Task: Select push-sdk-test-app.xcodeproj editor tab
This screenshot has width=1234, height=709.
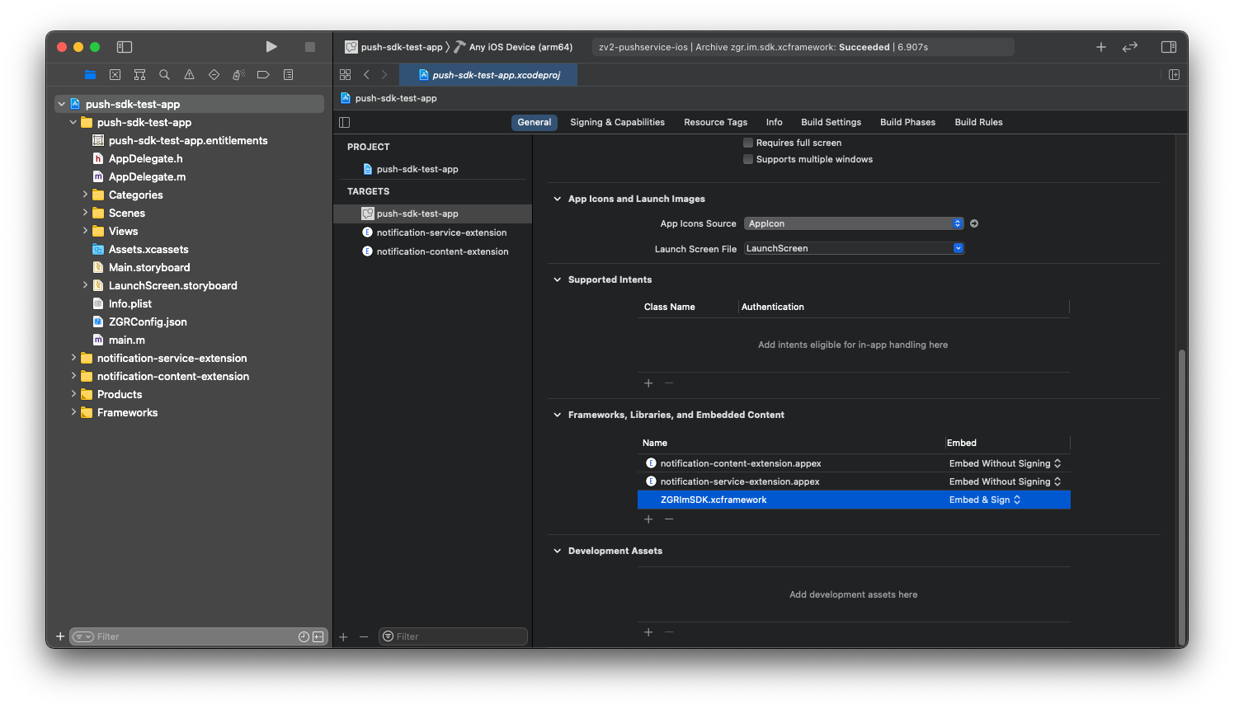Action: 488,75
